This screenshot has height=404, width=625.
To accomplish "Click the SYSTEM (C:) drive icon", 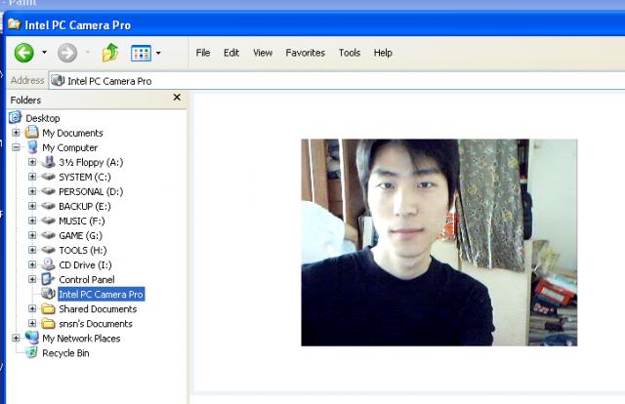I will (x=48, y=176).
